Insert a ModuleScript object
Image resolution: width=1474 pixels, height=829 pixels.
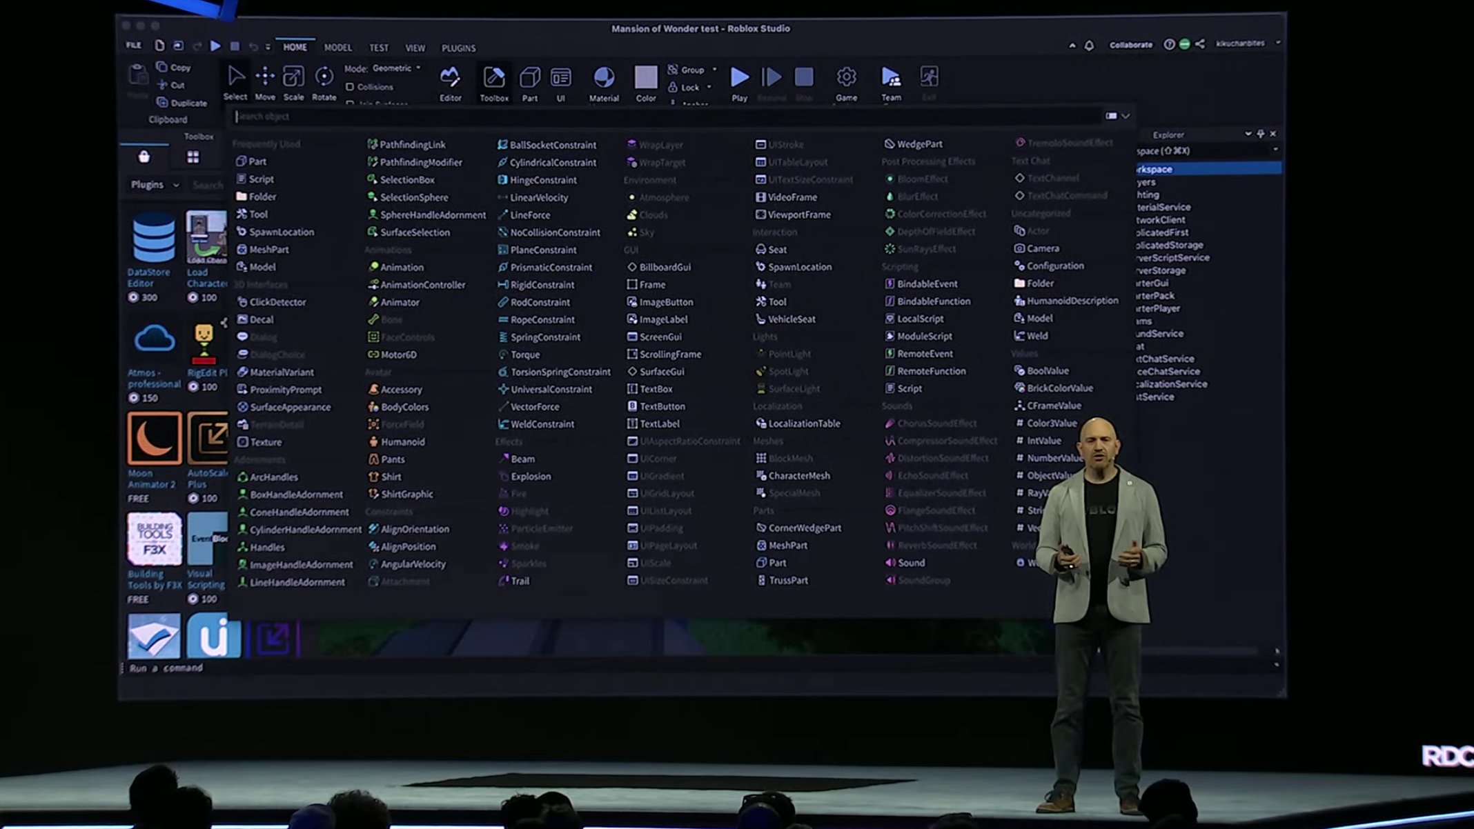918,336
